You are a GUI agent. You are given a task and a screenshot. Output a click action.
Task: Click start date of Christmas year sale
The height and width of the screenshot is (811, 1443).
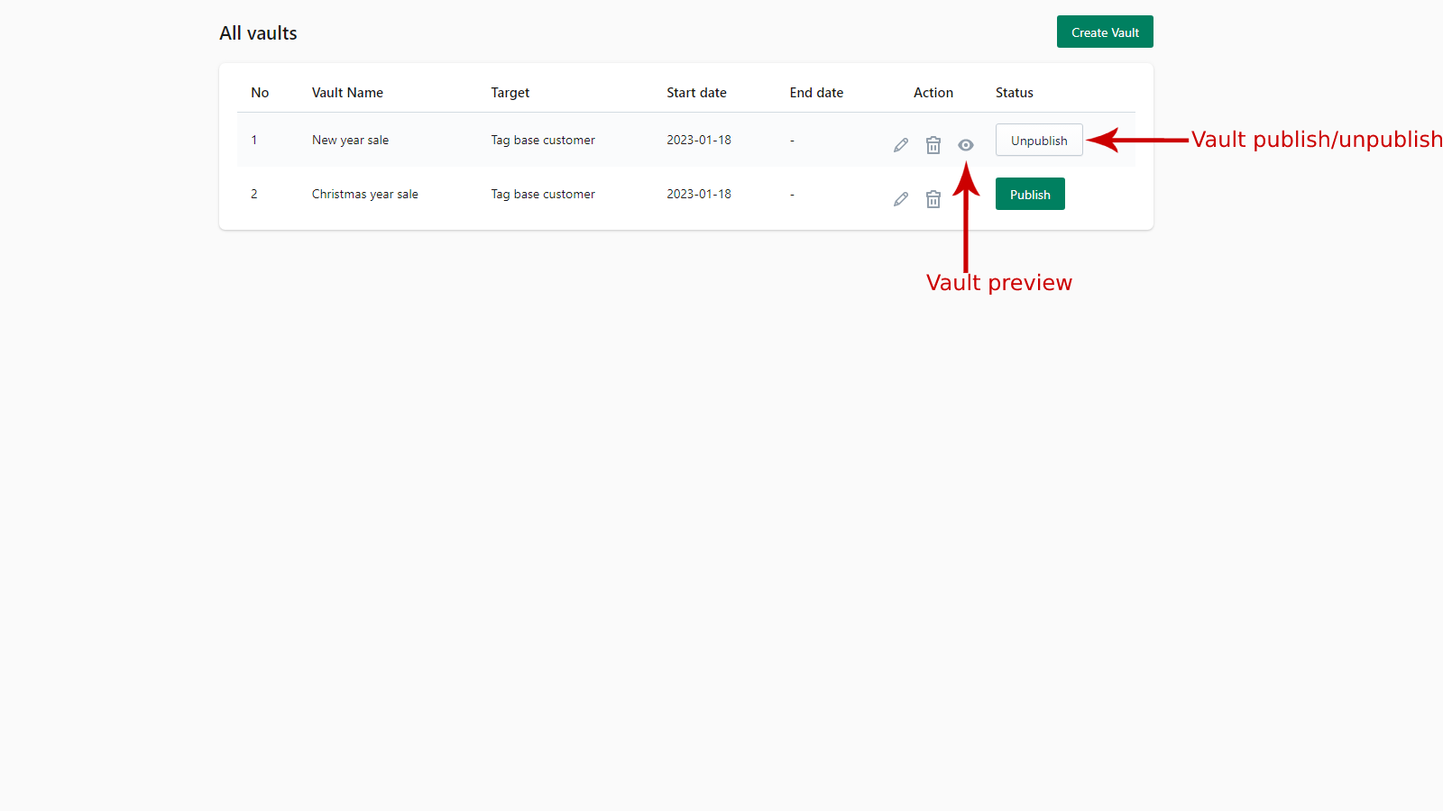click(699, 195)
